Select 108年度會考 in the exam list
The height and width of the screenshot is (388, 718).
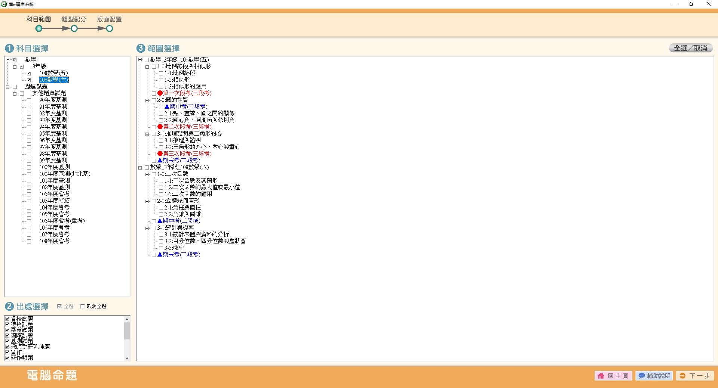point(55,241)
